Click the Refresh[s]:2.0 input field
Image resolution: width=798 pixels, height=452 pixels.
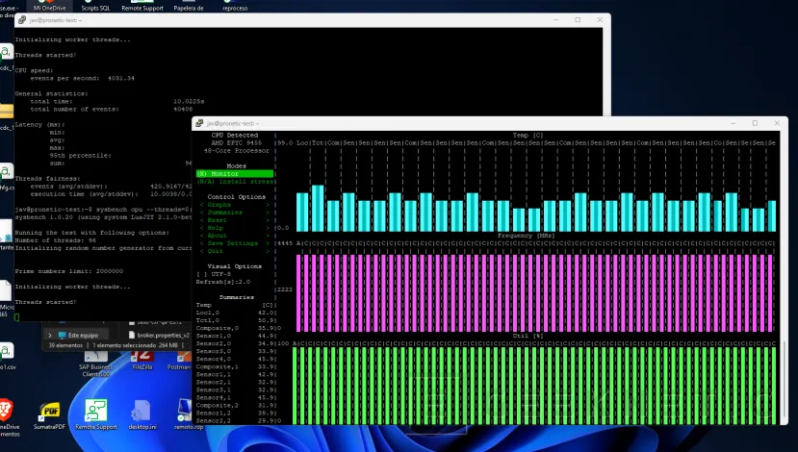pyautogui.click(x=223, y=282)
